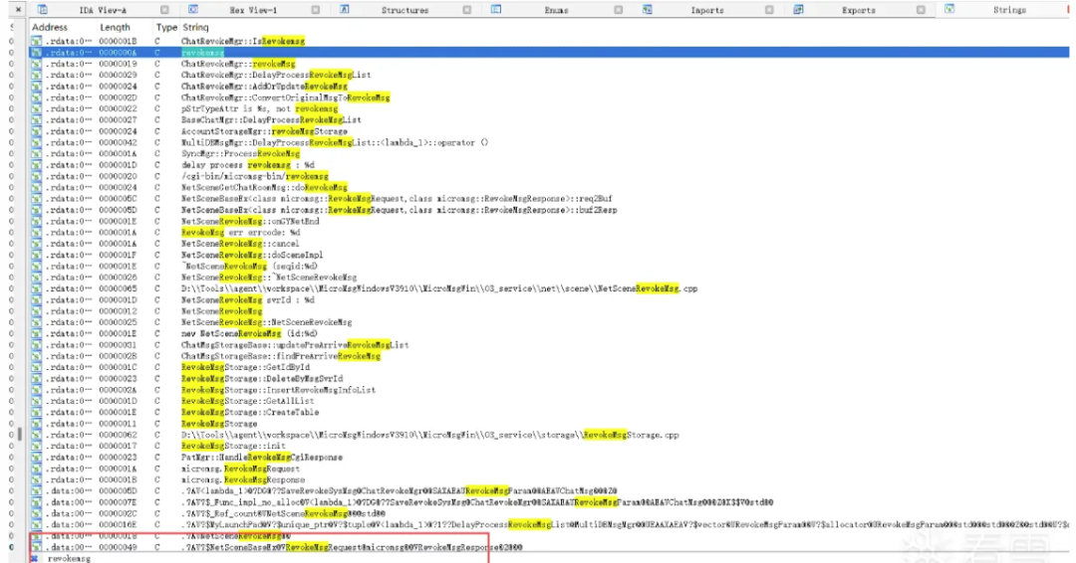Click the Exports tab icon
This screenshot has height=563, width=1076.
click(x=798, y=10)
